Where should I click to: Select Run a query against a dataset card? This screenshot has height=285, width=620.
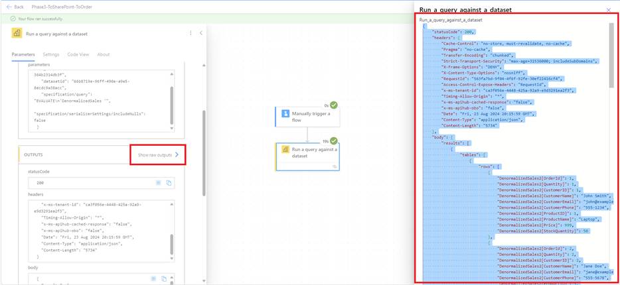point(307,156)
